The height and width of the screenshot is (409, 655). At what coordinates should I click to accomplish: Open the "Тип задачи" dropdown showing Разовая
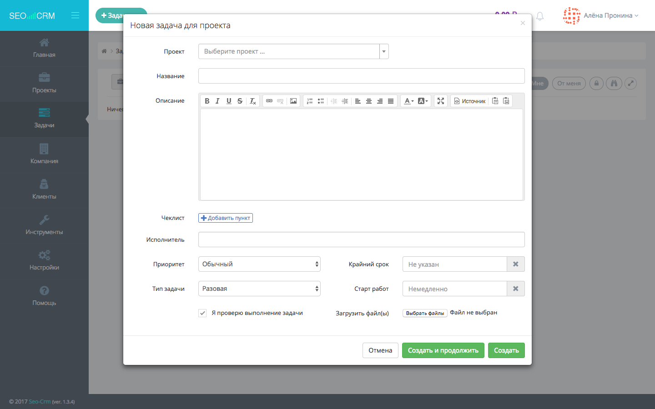259,288
